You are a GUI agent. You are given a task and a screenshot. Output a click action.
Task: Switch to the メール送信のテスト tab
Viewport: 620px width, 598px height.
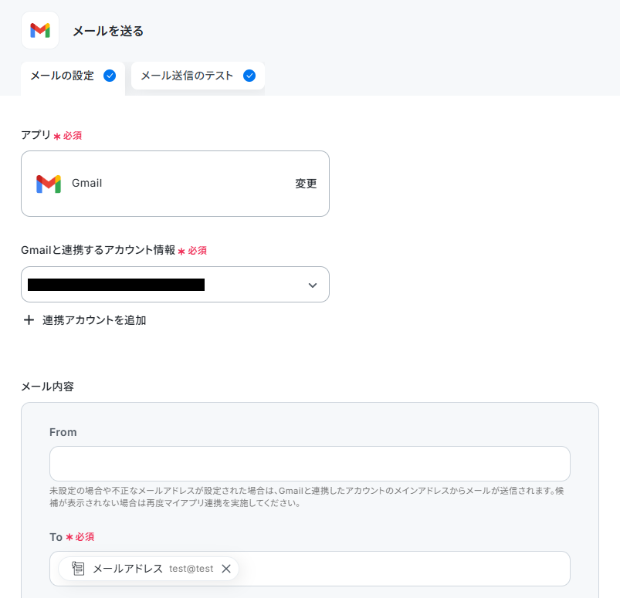pos(198,76)
